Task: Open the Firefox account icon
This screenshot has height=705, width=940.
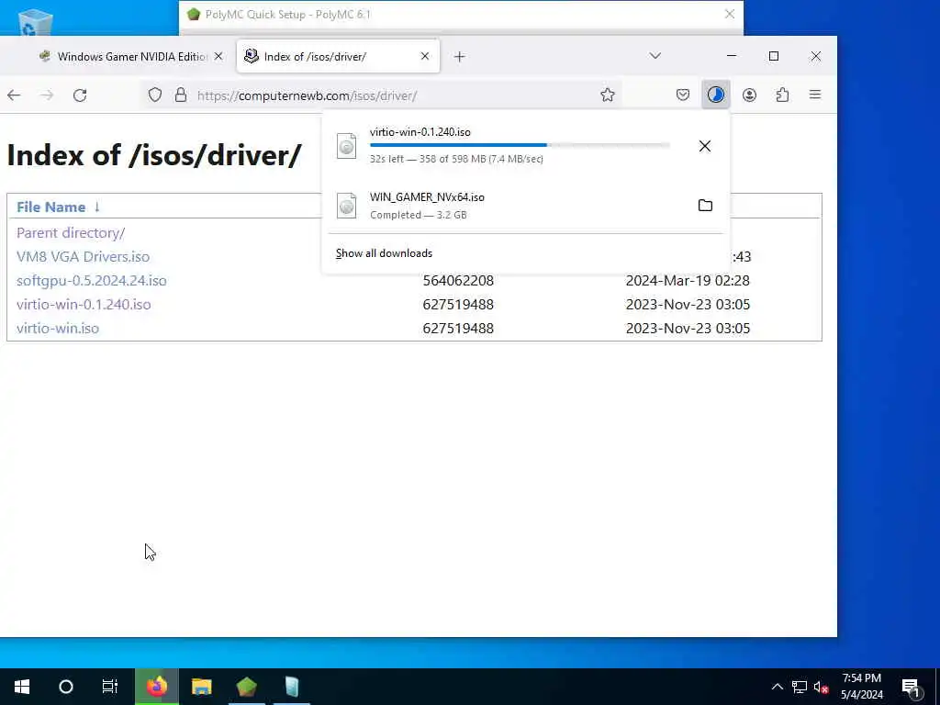Action: point(749,95)
